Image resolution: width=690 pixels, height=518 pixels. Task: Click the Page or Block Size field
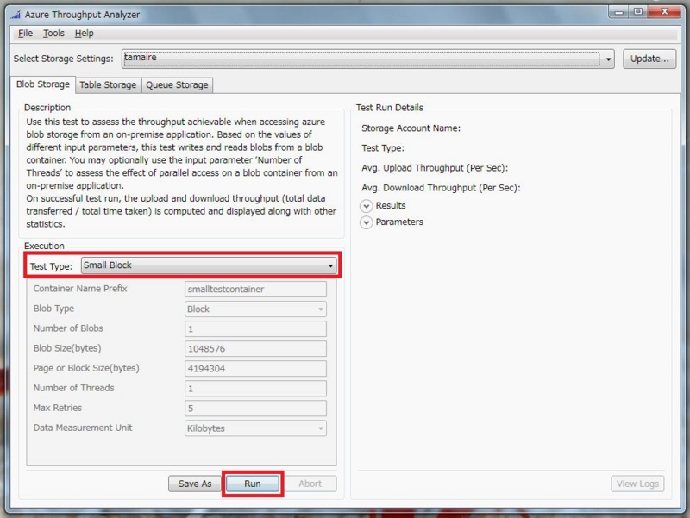255,369
